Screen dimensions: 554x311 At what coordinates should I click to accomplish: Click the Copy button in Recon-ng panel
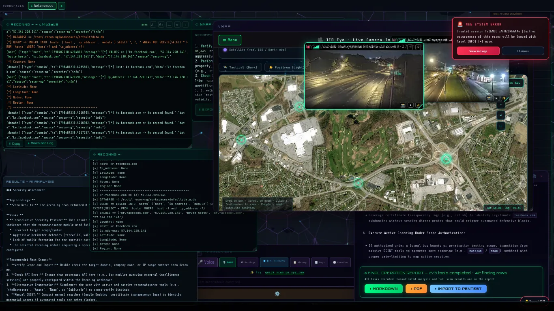14,143
